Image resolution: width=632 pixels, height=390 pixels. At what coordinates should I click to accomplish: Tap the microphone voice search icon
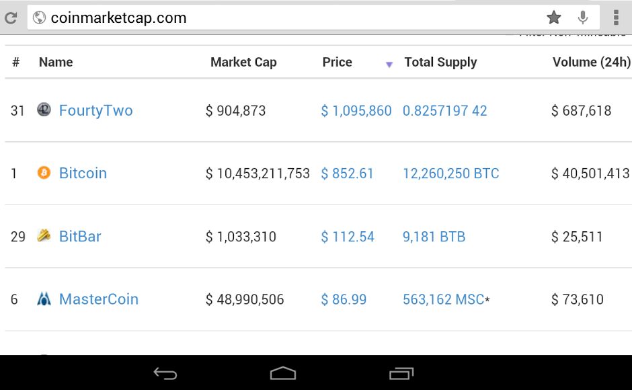tap(583, 17)
